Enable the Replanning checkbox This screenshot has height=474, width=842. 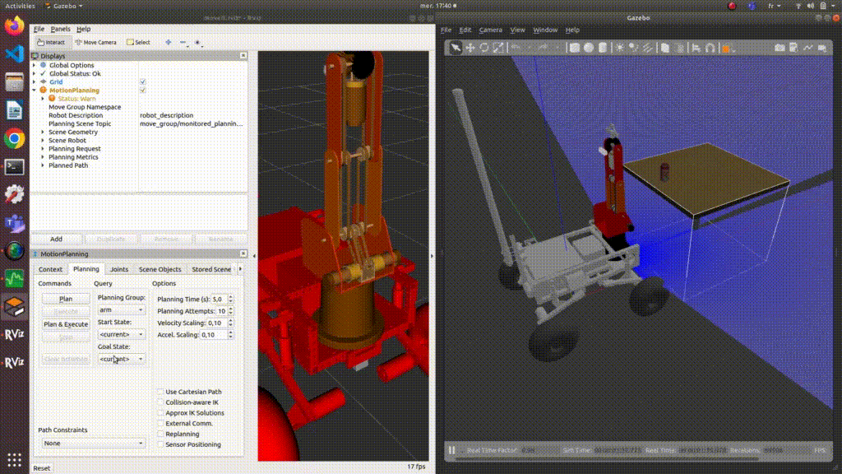tap(160, 434)
